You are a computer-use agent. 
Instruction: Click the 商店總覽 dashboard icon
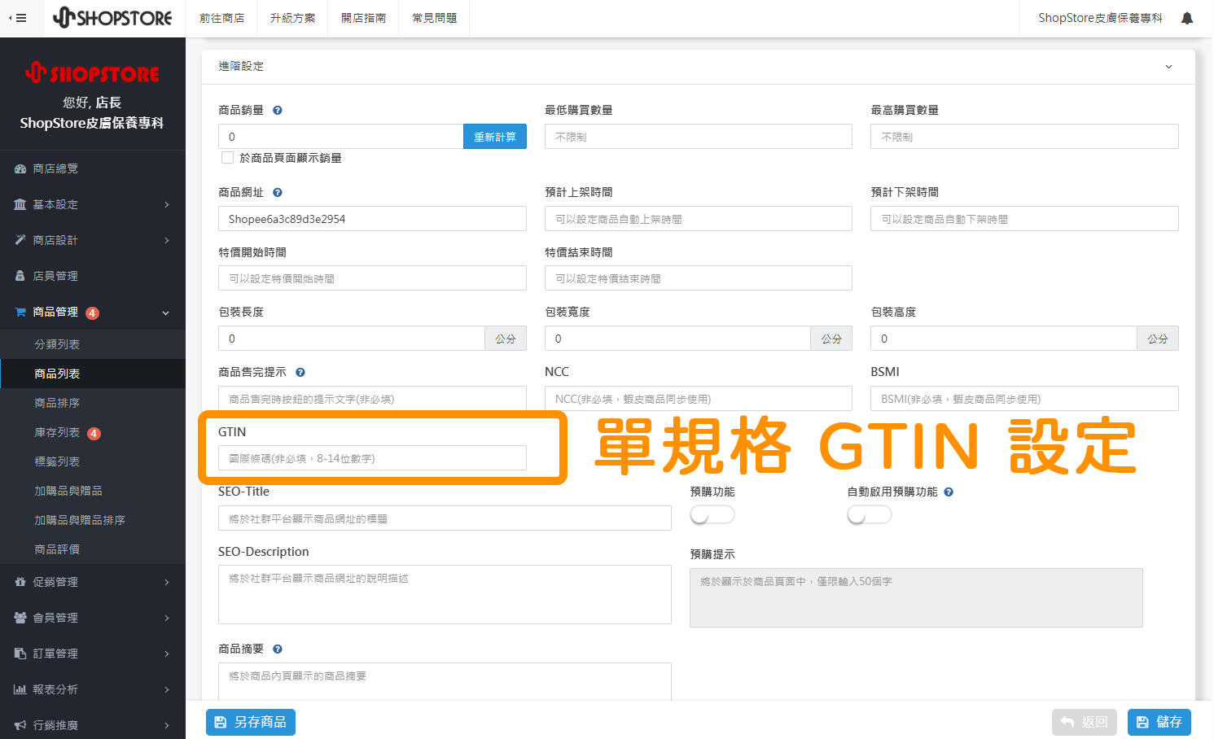tap(20, 169)
